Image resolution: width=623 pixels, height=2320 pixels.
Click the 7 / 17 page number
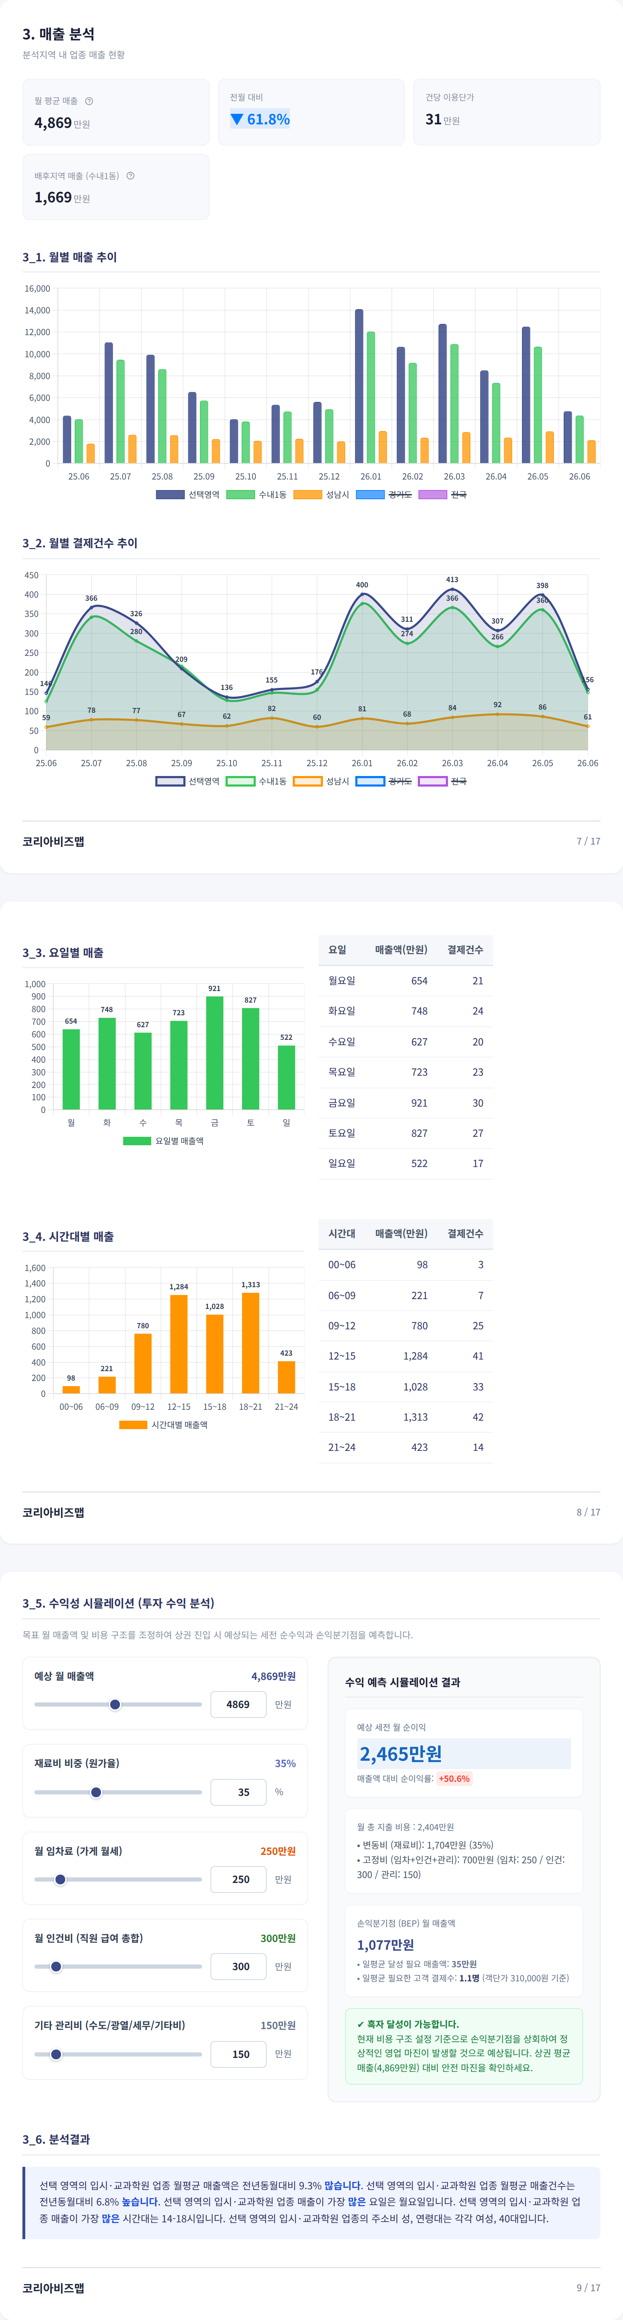point(589,841)
